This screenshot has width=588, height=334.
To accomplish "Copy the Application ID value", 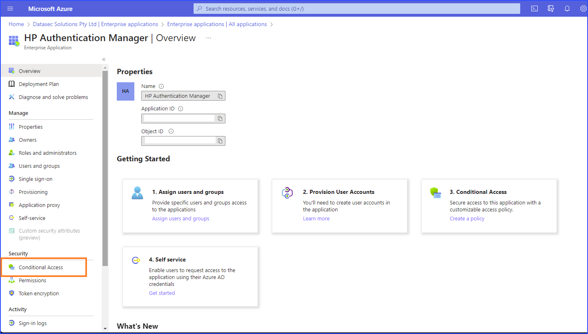I will coord(220,119).
